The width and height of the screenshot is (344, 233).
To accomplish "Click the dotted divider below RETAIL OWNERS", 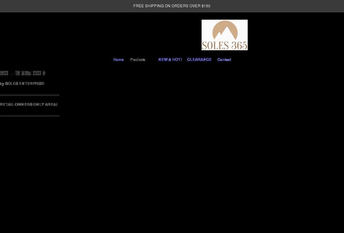I will (29, 115).
